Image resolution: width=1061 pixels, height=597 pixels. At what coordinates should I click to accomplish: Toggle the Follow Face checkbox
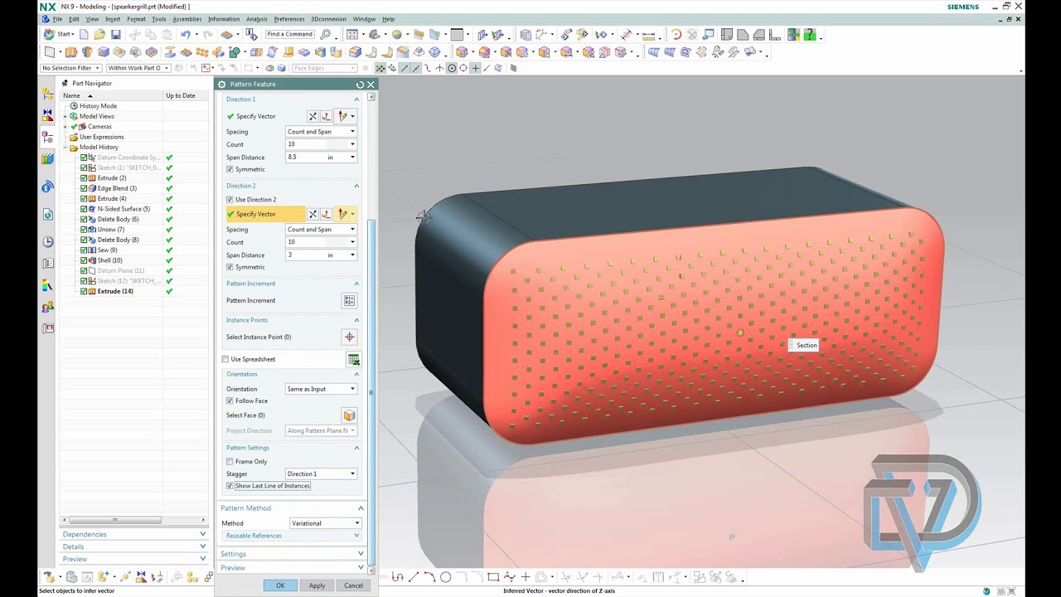tap(230, 400)
